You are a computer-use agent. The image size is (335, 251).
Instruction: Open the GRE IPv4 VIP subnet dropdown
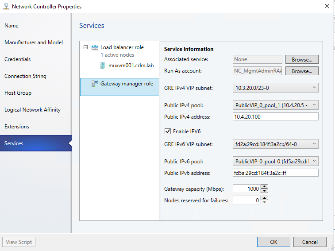275,88
